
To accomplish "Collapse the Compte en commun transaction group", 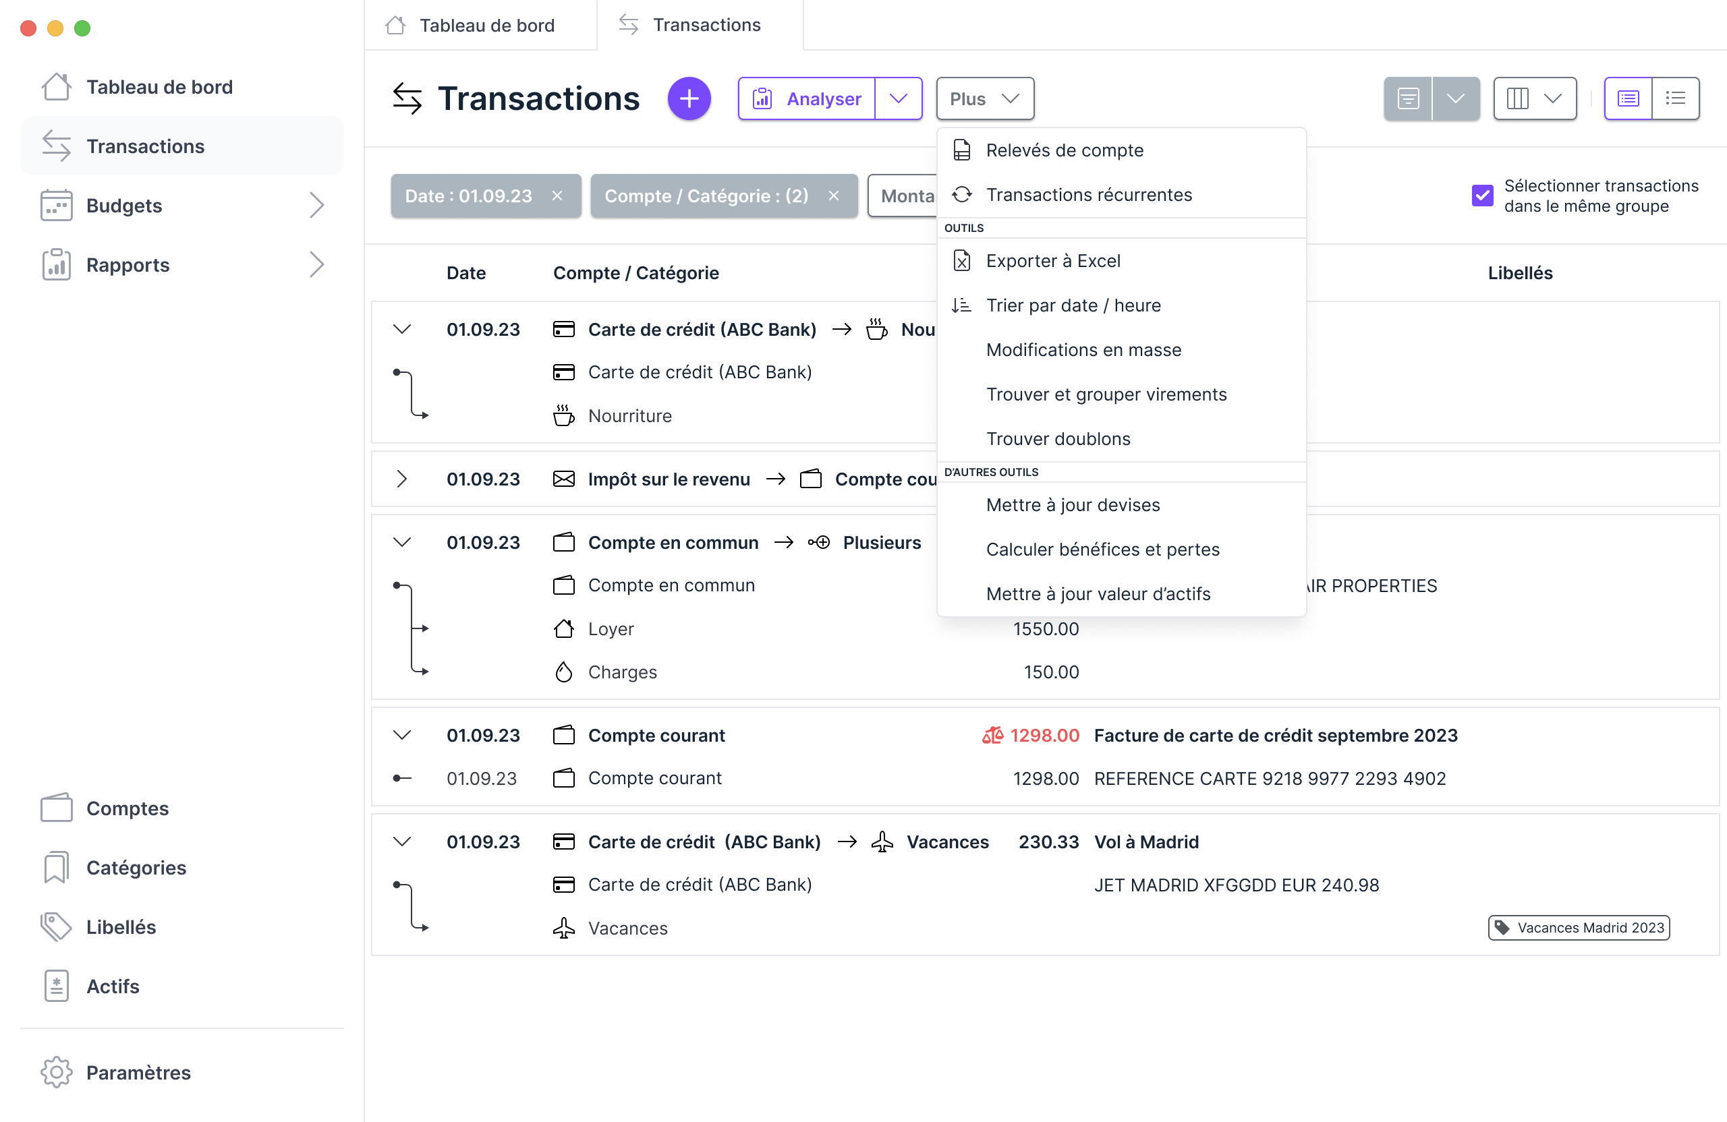I will (403, 541).
